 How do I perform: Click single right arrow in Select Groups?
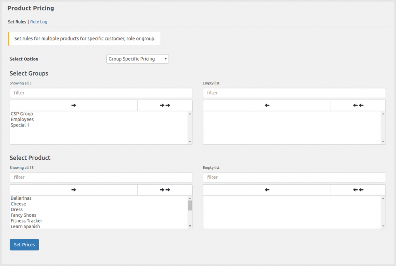[x=73, y=105]
